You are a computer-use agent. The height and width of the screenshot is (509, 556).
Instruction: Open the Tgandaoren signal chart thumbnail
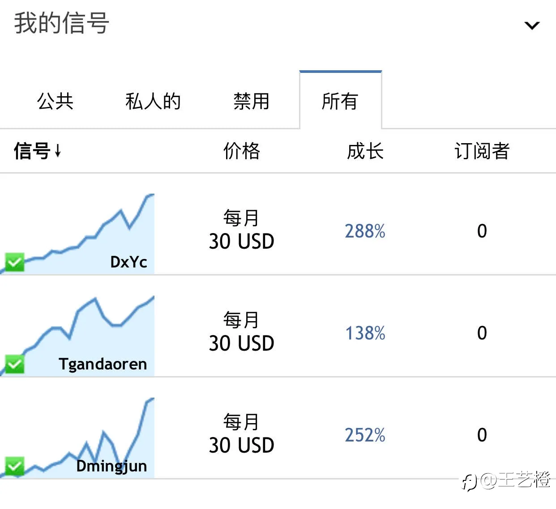[77, 336]
